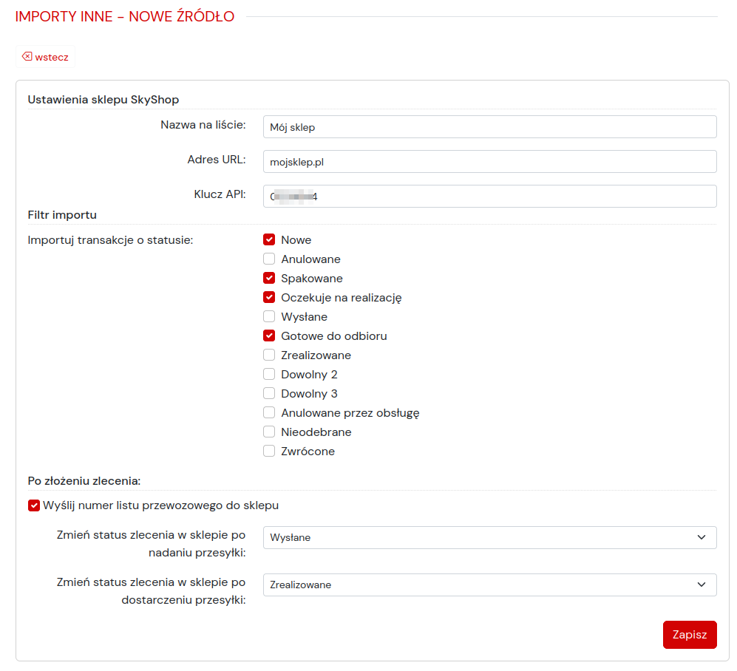
Task: Enable the 'Anulowane' status checkbox
Action: pos(269,259)
